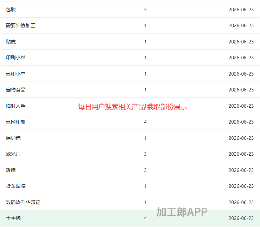Select the 数码热升华印花 keyword
Image resolution: width=260 pixels, height=227 pixels.
23,202
